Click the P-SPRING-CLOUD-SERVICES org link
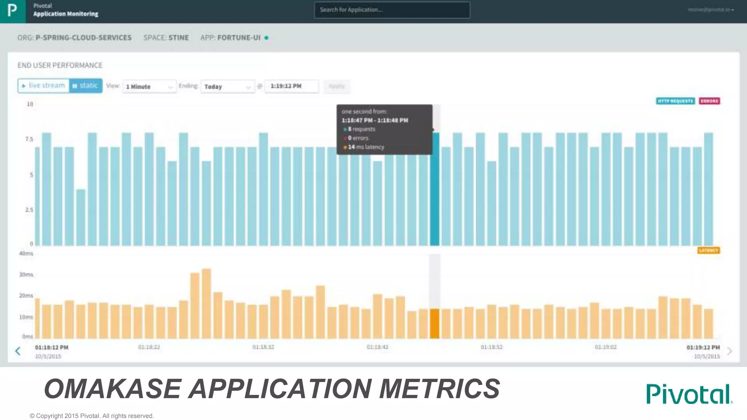Screen dimensions: 747x420 coord(84,38)
